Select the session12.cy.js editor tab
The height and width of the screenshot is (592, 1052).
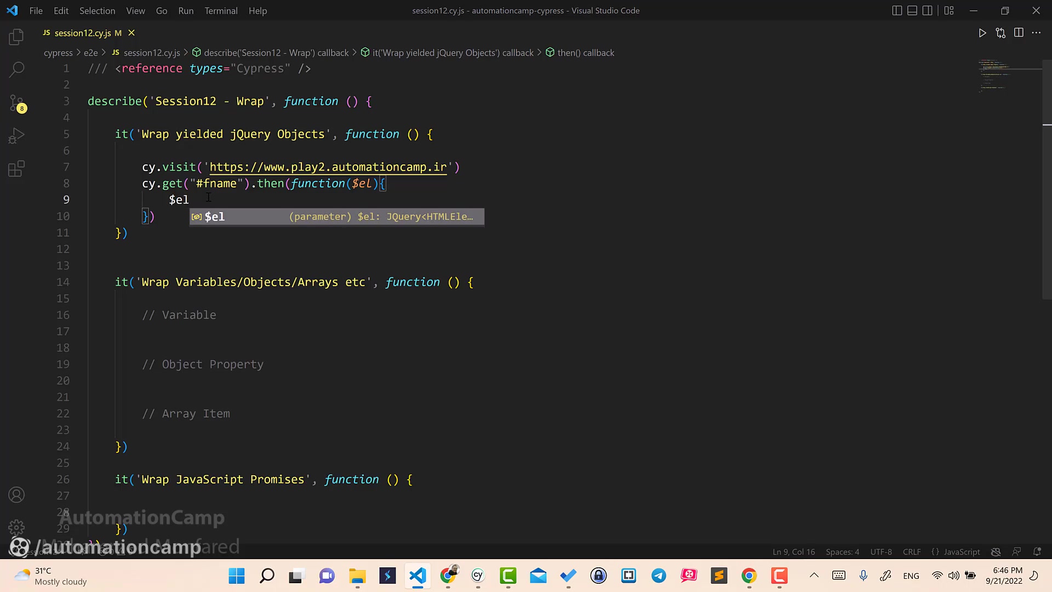(x=82, y=33)
